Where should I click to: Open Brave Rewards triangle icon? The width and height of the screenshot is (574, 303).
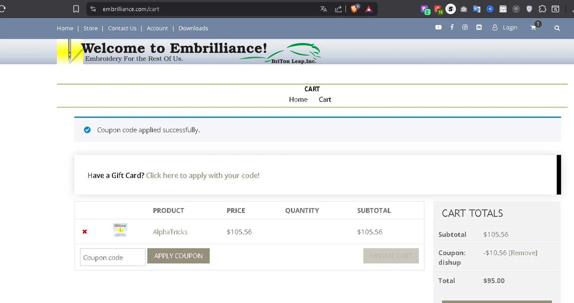pos(369,9)
